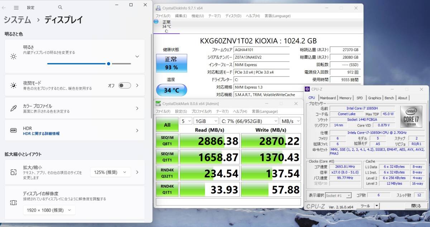
Task: Open the ディスク(D) menu in CrystalDiskInfo
Action: point(233,16)
